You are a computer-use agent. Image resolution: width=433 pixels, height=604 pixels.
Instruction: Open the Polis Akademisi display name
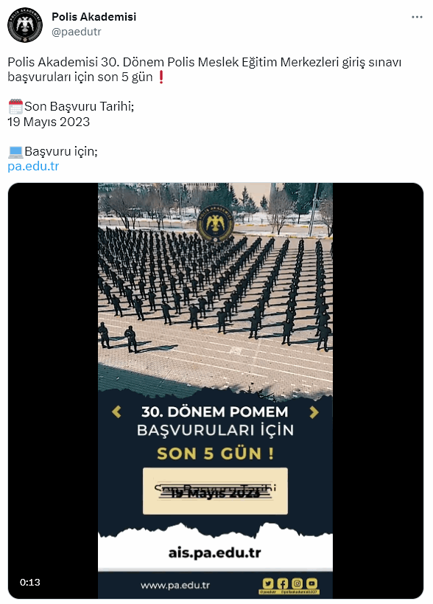pyautogui.click(x=94, y=16)
